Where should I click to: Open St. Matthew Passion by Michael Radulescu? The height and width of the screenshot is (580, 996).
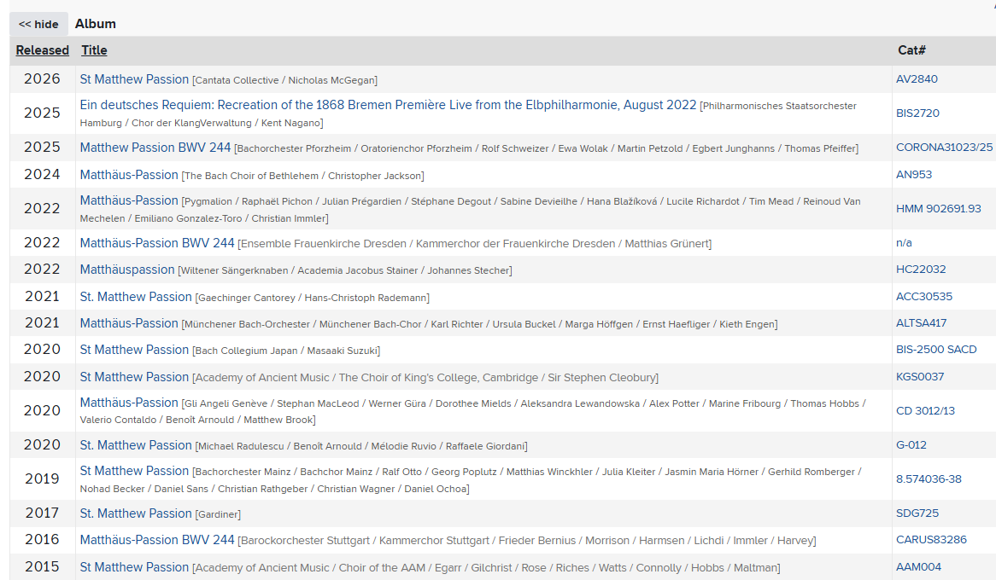136,445
